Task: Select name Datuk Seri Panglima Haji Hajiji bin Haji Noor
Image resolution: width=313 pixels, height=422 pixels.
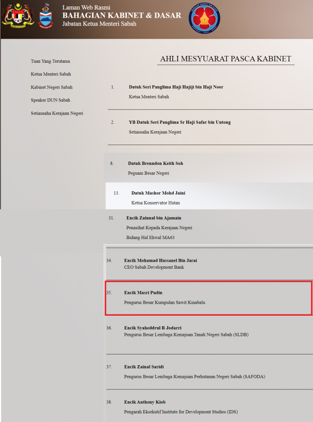Action: [x=176, y=87]
